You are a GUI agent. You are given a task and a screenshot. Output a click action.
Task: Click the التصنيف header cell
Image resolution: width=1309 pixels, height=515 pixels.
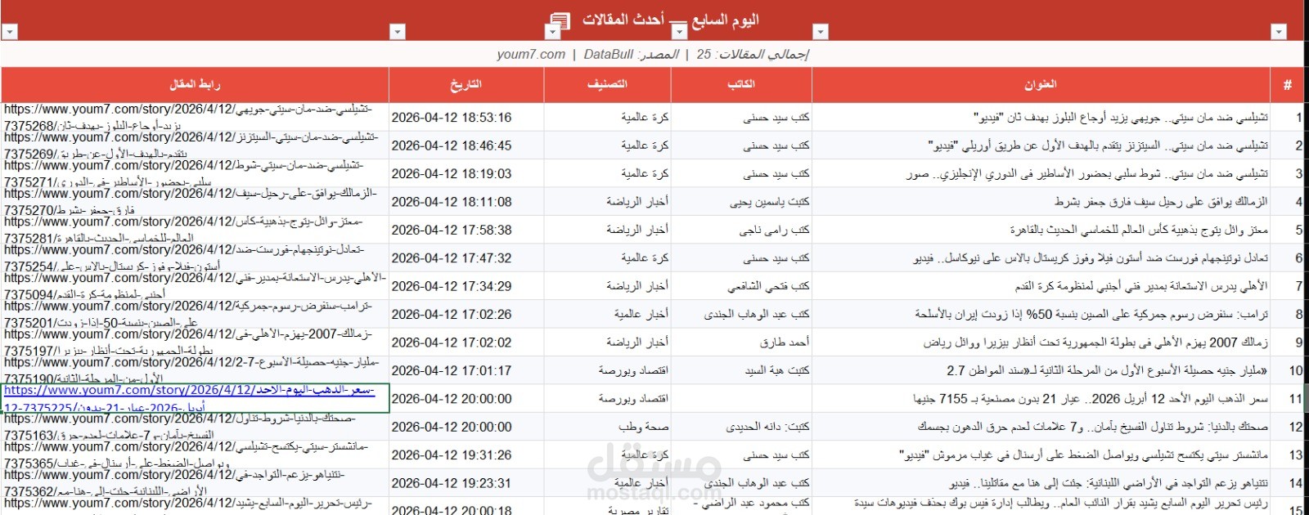click(607, 84)
